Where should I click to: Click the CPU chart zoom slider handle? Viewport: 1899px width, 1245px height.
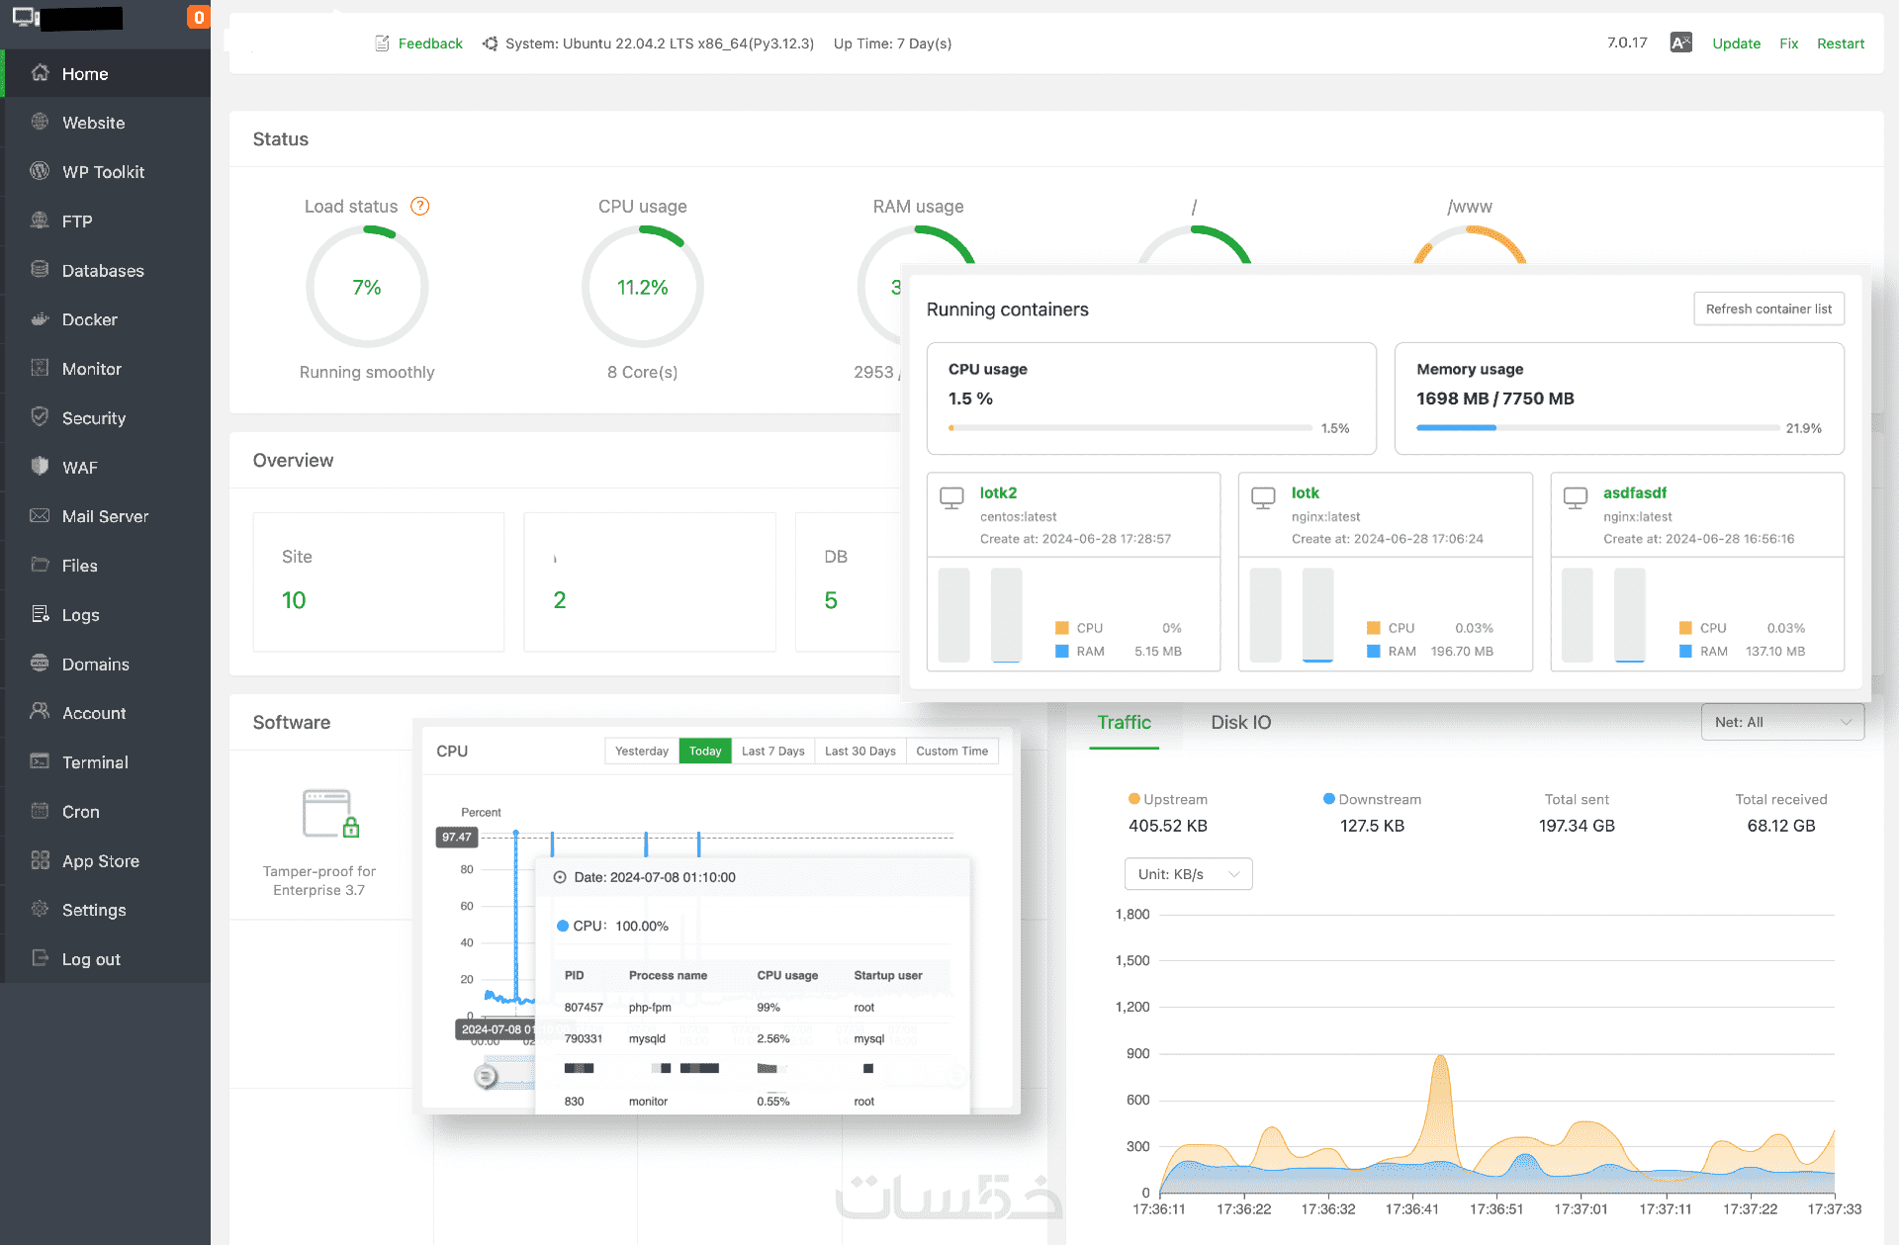click(486, 1076)
